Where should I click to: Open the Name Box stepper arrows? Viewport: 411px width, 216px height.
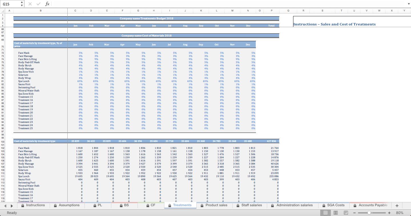[x=22, y=4]
